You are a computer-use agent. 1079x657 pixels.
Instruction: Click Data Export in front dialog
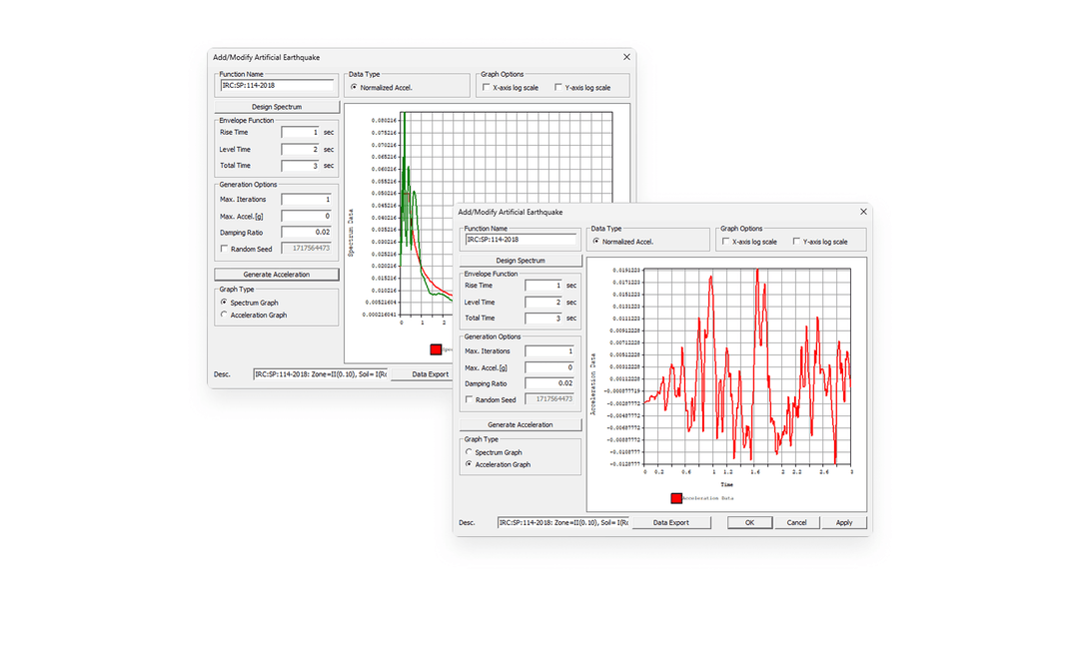tap(671, 522)
